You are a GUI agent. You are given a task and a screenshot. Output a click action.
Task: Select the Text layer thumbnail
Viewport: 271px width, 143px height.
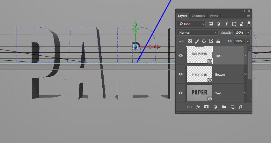point(199,93)
